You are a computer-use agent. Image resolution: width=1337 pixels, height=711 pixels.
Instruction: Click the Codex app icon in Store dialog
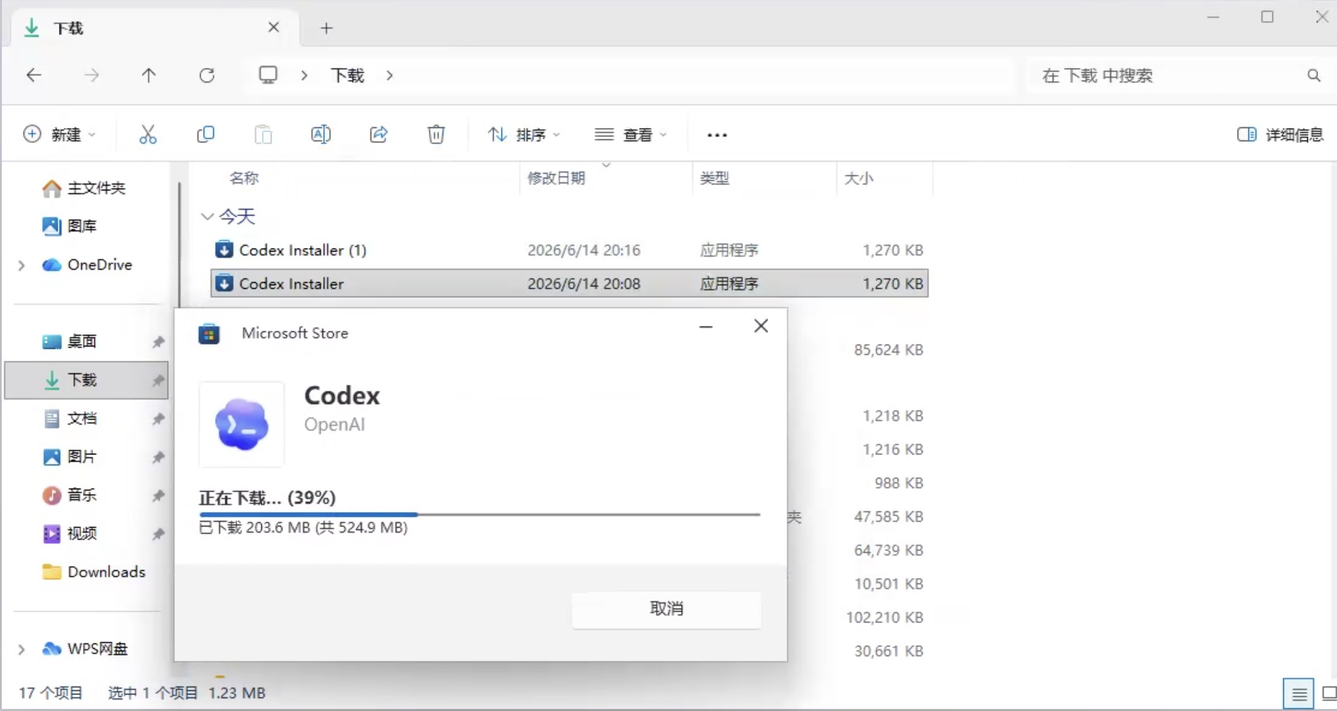click(x=242, y=425)
